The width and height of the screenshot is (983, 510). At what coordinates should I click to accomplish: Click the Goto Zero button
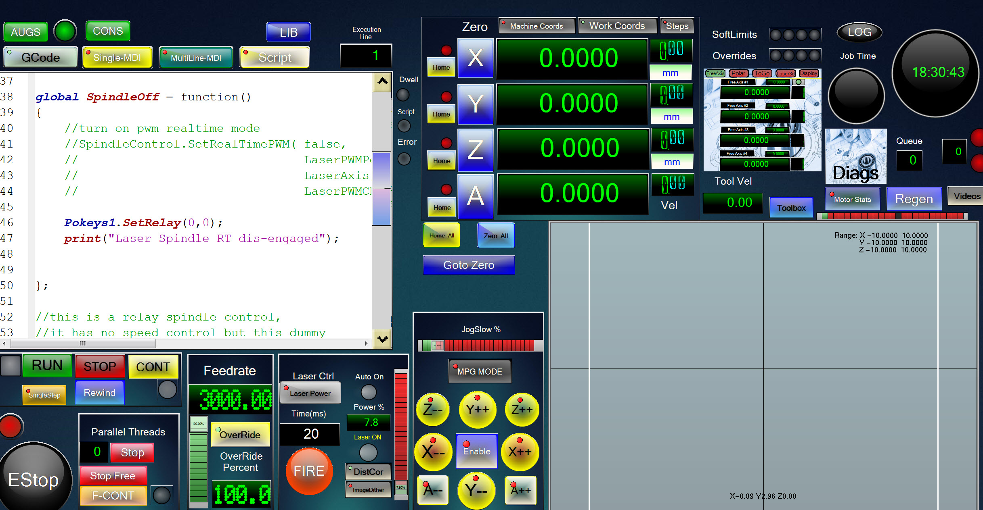click(469, 265)
